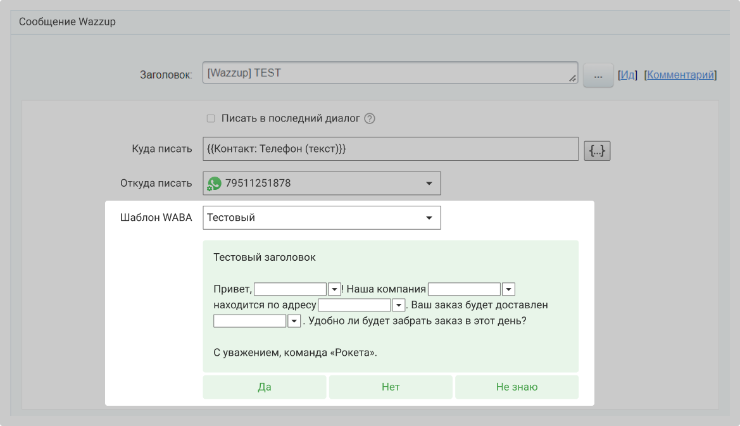The image size is (740, 426).
Task: Click the ellipsis button next to the header field
Action: click(x=598, y=75)
